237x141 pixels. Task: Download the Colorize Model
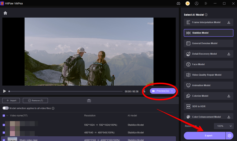pyautogui.click(x=229, y=96)
